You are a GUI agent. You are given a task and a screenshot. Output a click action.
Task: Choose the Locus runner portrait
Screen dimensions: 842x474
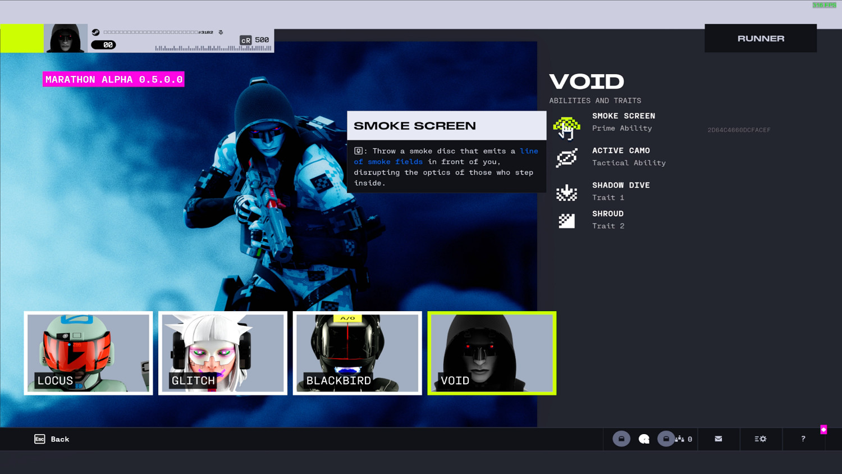[x=88, y=353]
